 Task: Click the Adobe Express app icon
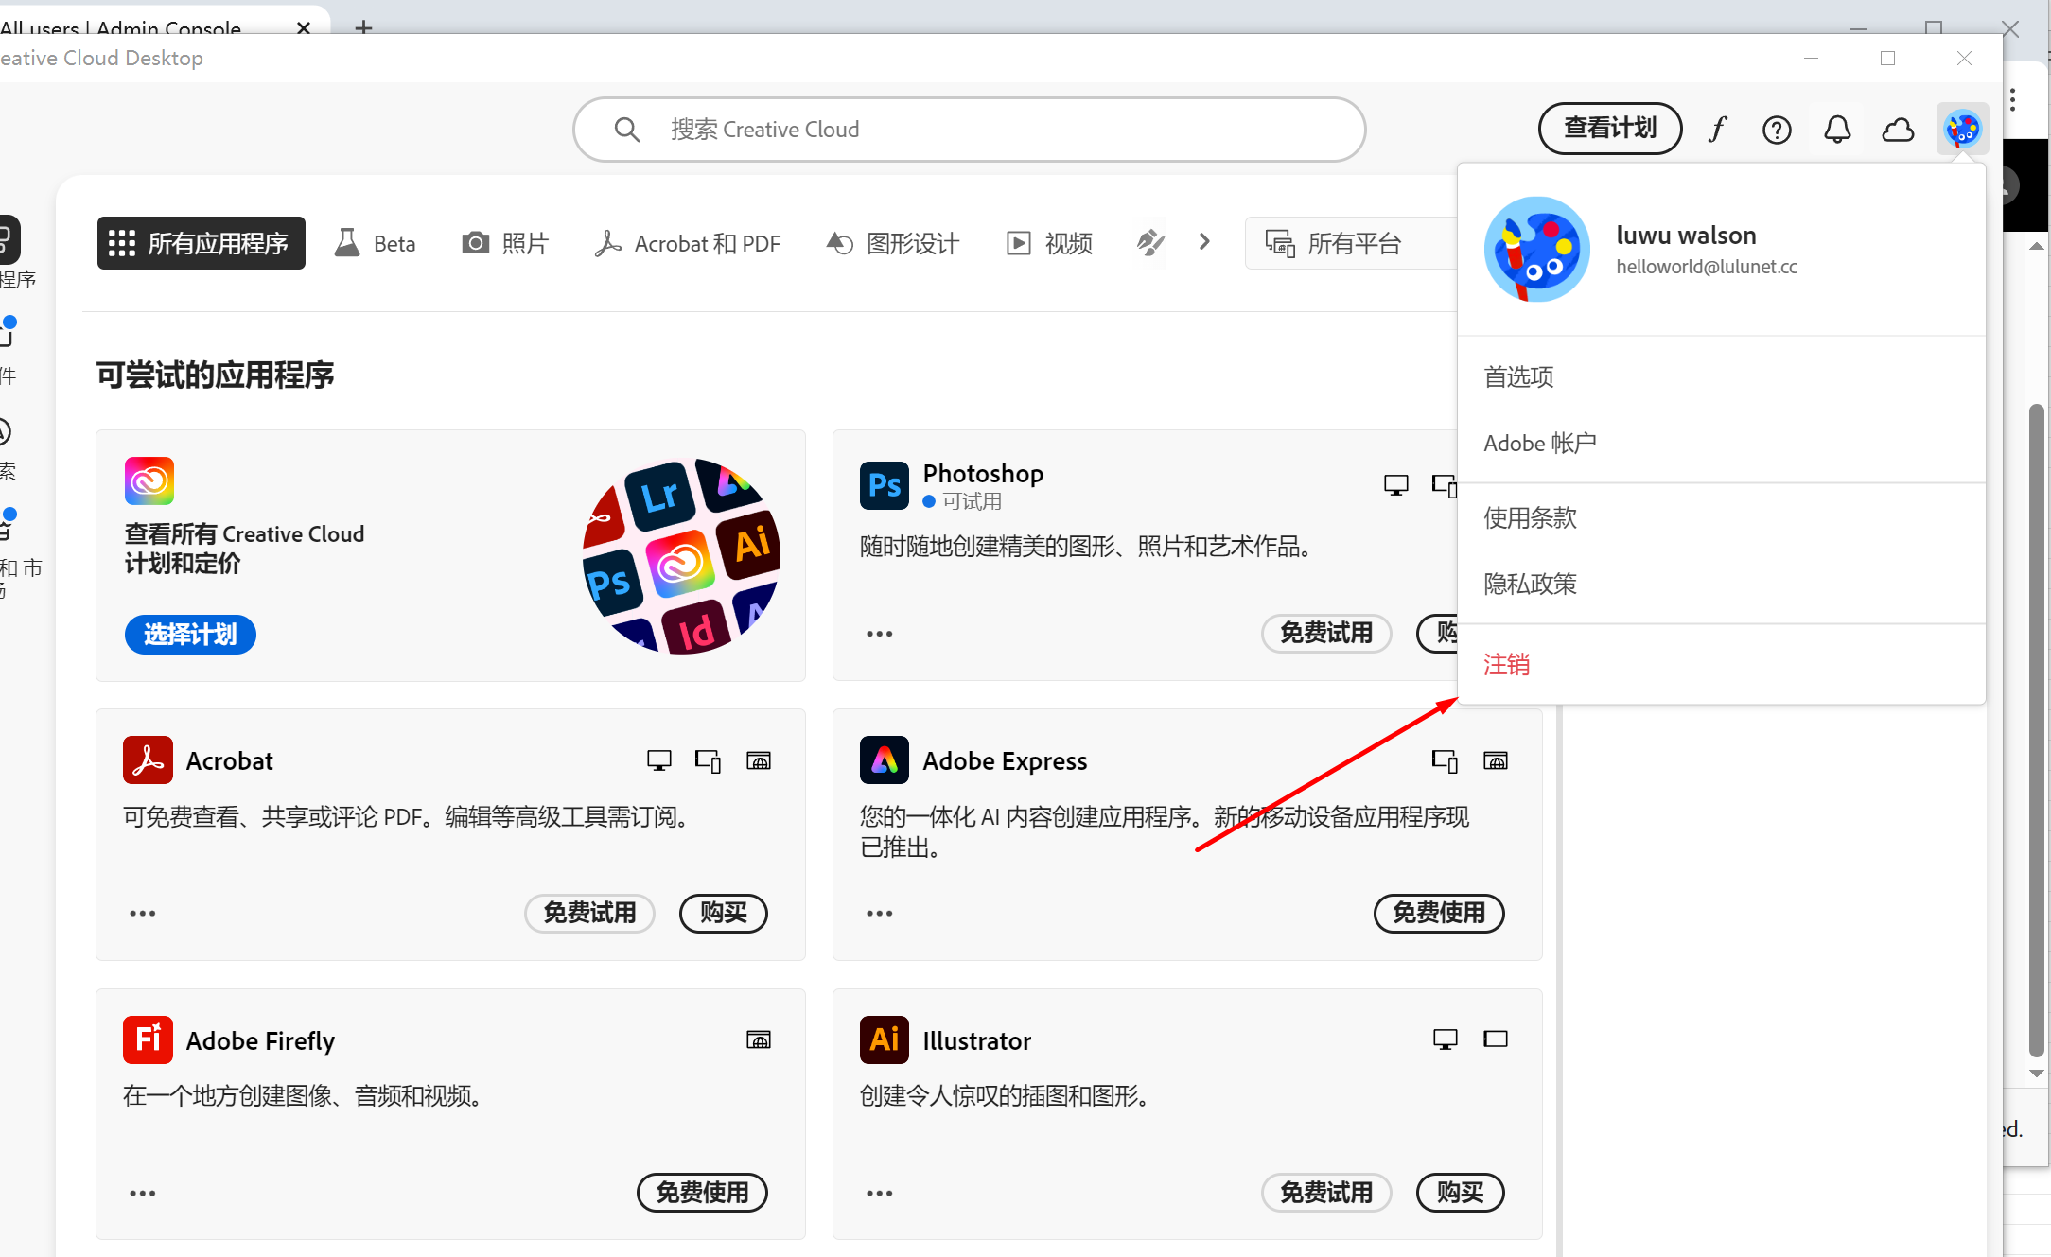(884, 759)
